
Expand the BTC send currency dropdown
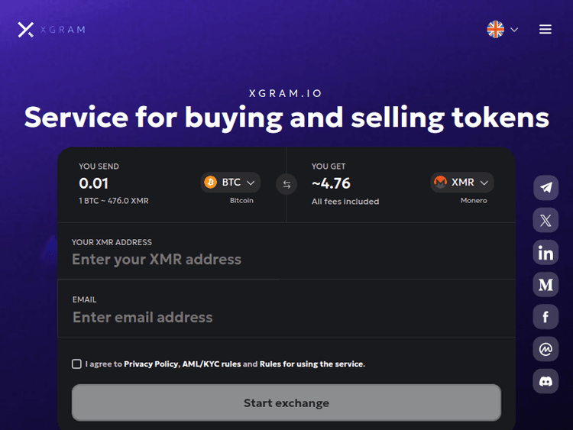[x=231, y=183]
